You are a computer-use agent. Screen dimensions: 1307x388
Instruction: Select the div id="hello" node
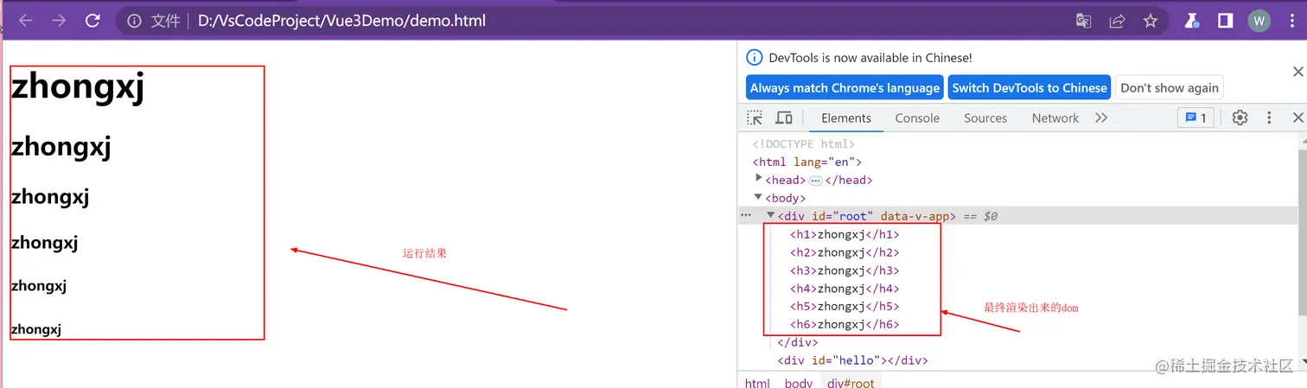(x=852, y=360)
